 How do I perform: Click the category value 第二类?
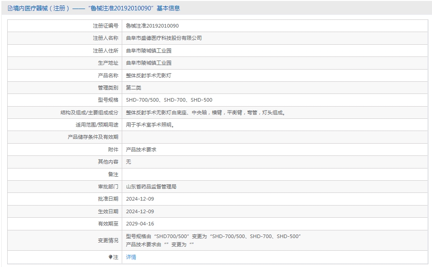coord(133,88)
